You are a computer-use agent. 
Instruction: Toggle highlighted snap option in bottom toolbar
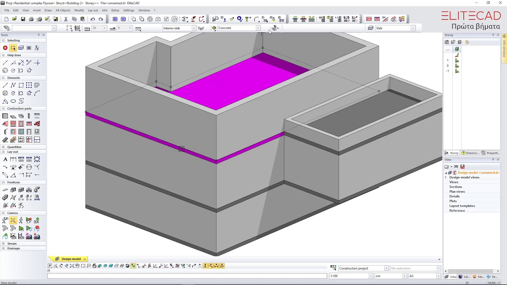133,266
